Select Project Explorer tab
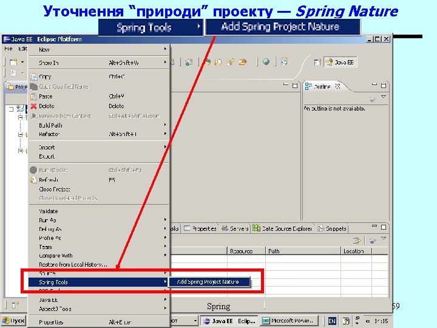The image size is (437, 328). coord(16,87)
